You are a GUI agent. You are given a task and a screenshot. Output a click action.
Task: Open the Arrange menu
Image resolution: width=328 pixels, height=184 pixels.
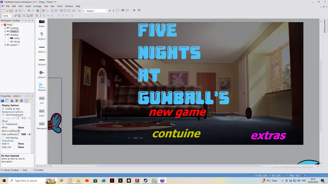(38, 6)
